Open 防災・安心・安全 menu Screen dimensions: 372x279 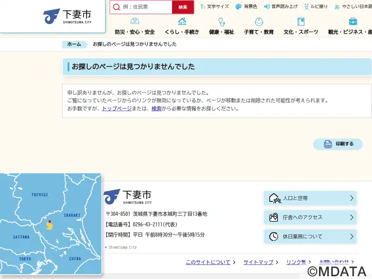tap(135, 27)
